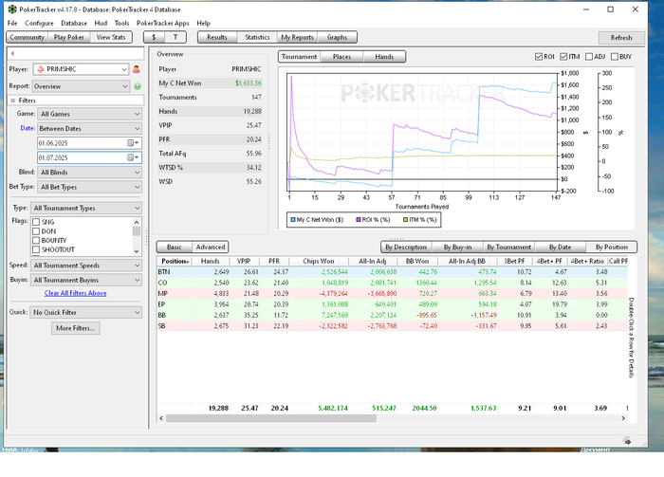Check the SNG flag checkbox

tap(36, 222)
